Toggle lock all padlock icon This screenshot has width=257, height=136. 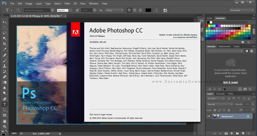point(229,110)
